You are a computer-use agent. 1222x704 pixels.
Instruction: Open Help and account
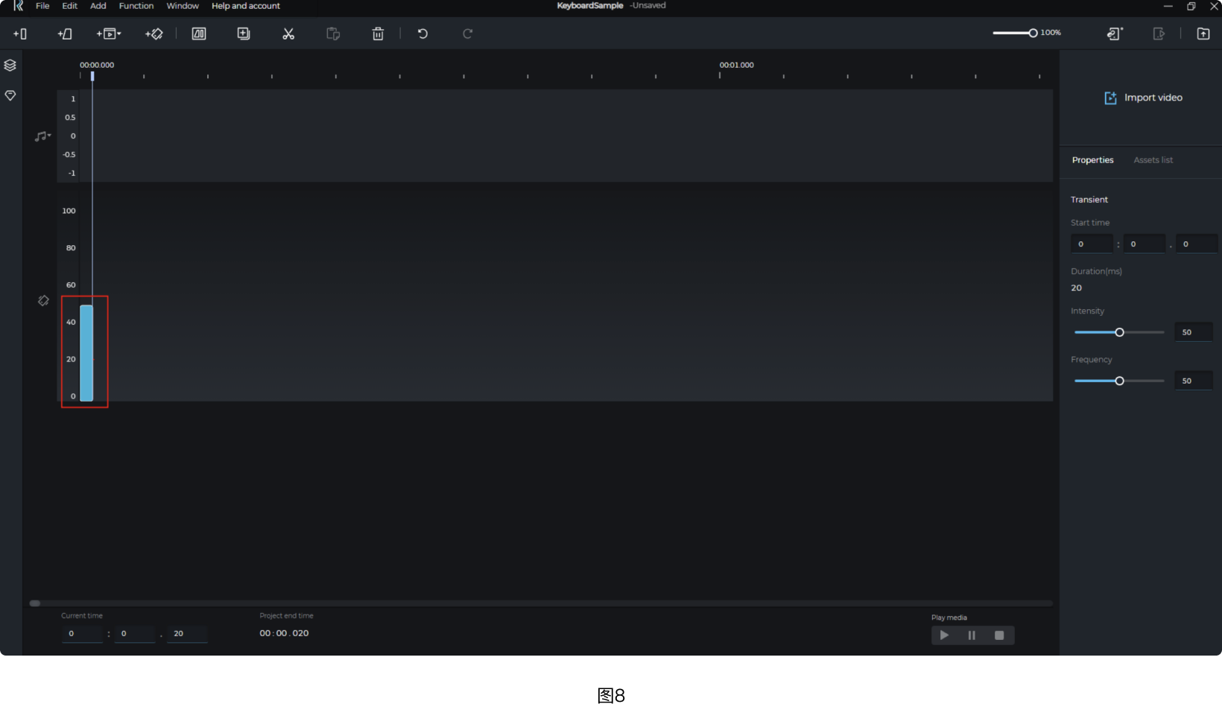[245, 6]
